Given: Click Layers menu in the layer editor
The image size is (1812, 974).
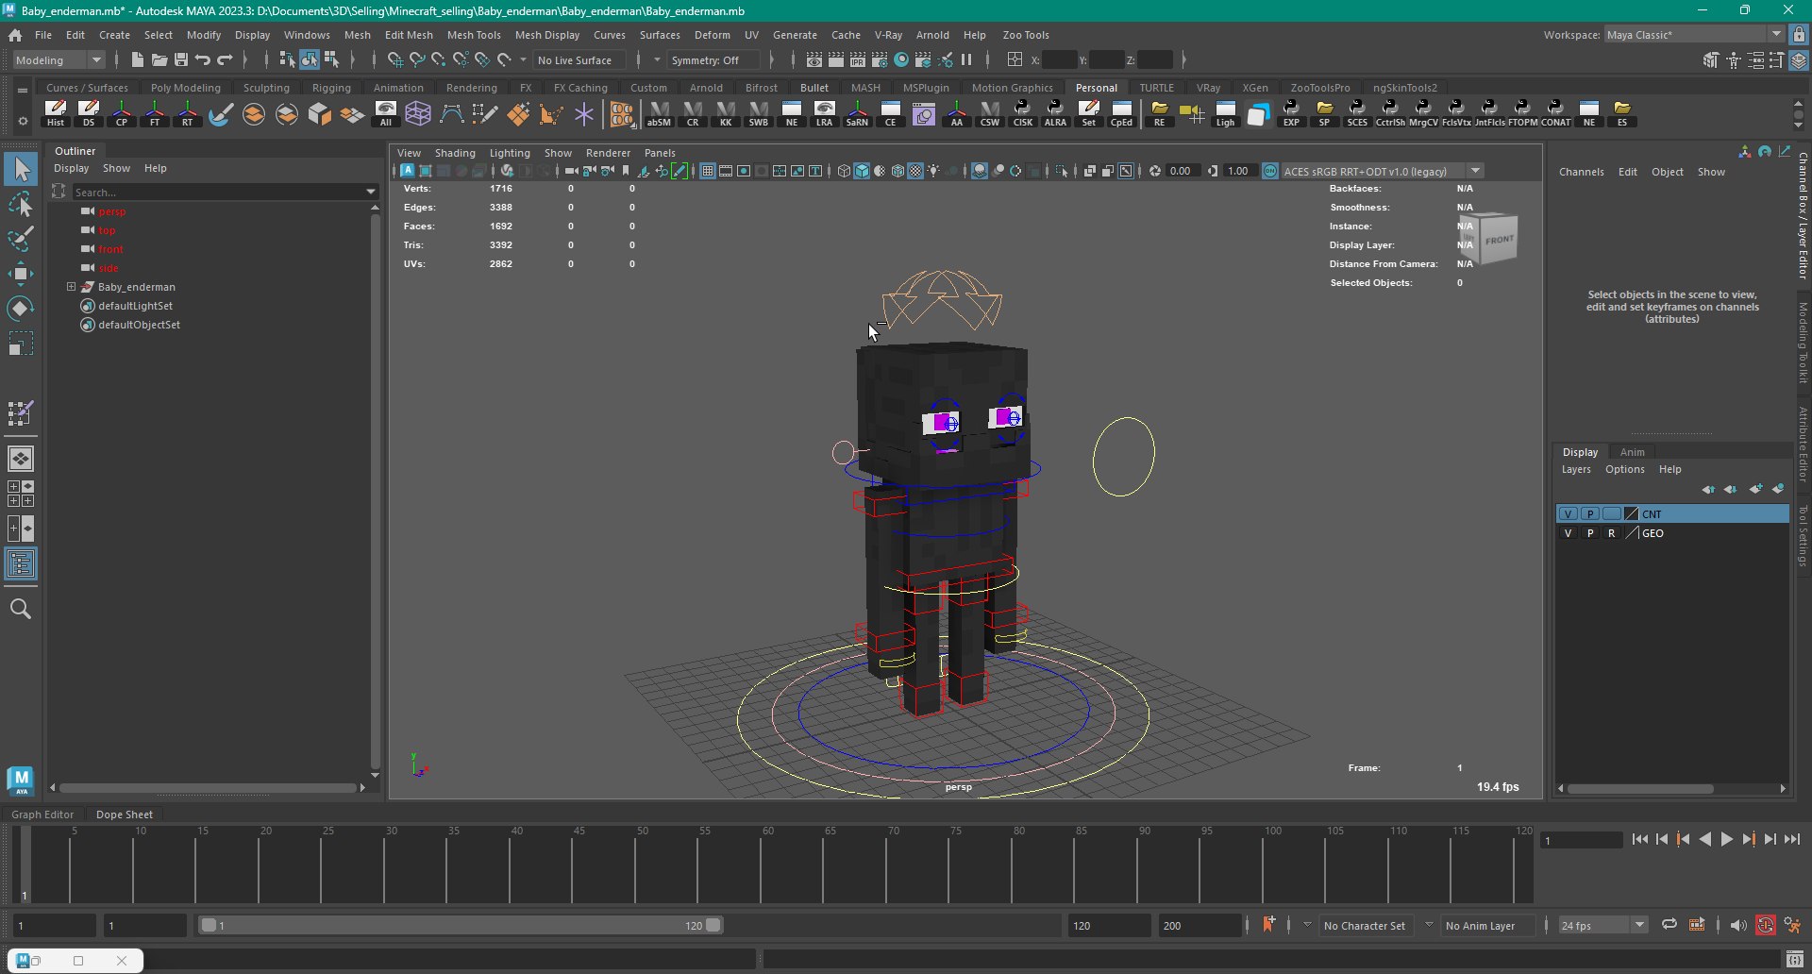Looking at the screenshot, I should (1576, 469).
